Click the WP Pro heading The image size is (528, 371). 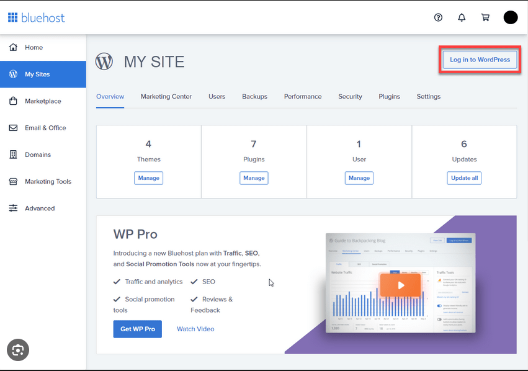135,235
